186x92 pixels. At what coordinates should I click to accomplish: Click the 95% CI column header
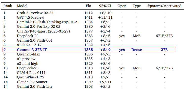(x=105, y=6)
